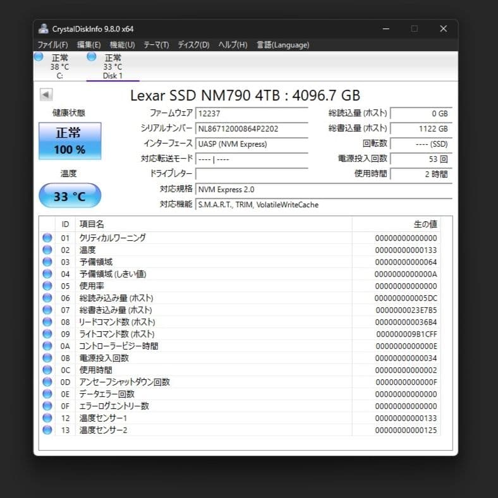
Task: Switch to the C: drive tab
Action: coord(59,66)
